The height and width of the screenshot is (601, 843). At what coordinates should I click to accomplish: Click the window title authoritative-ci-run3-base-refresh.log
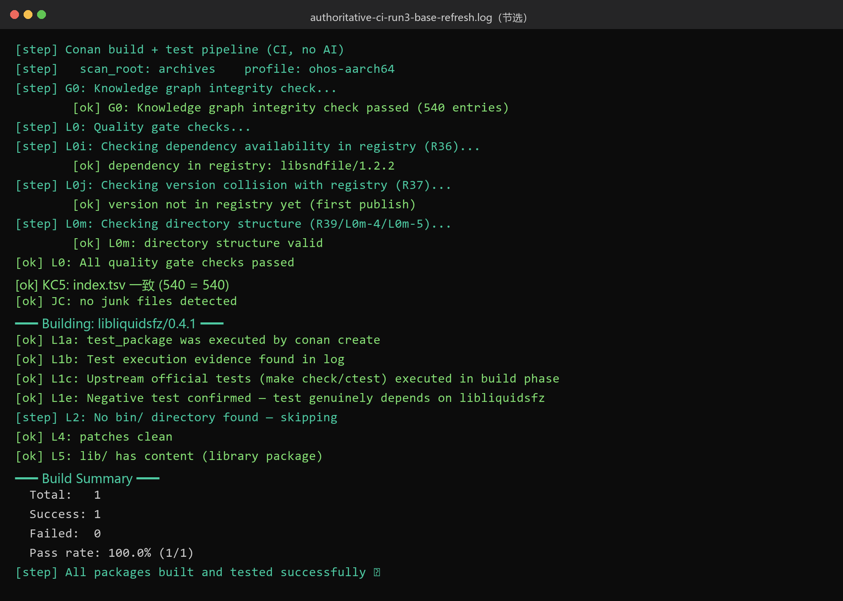coord(419,17)
